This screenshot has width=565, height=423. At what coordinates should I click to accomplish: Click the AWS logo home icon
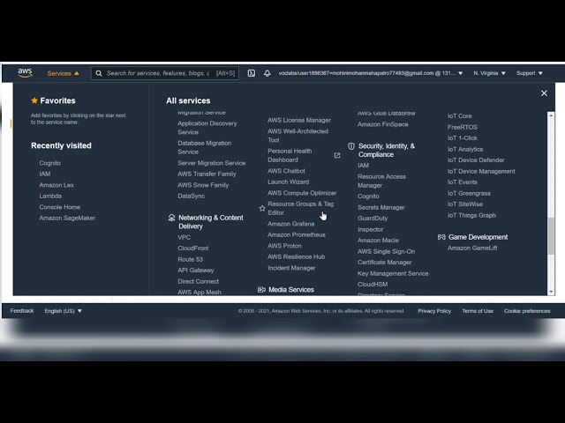pyautogui.click(x=25, y=72)
